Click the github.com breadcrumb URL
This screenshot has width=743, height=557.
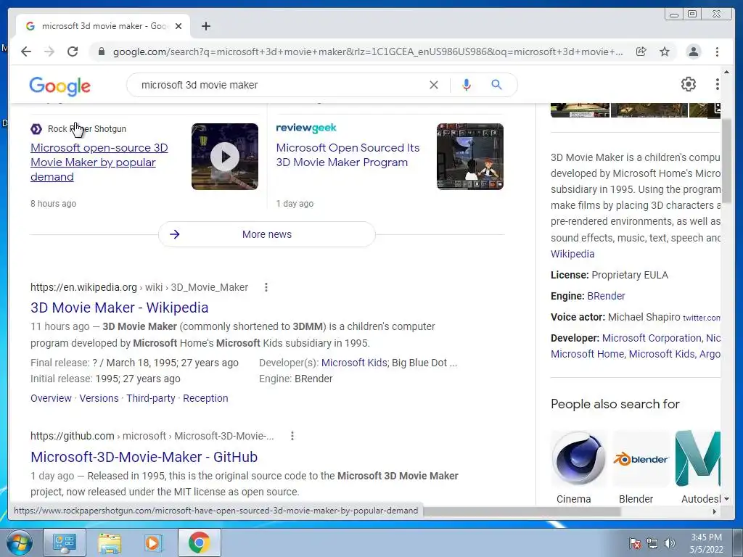[152, 436]
